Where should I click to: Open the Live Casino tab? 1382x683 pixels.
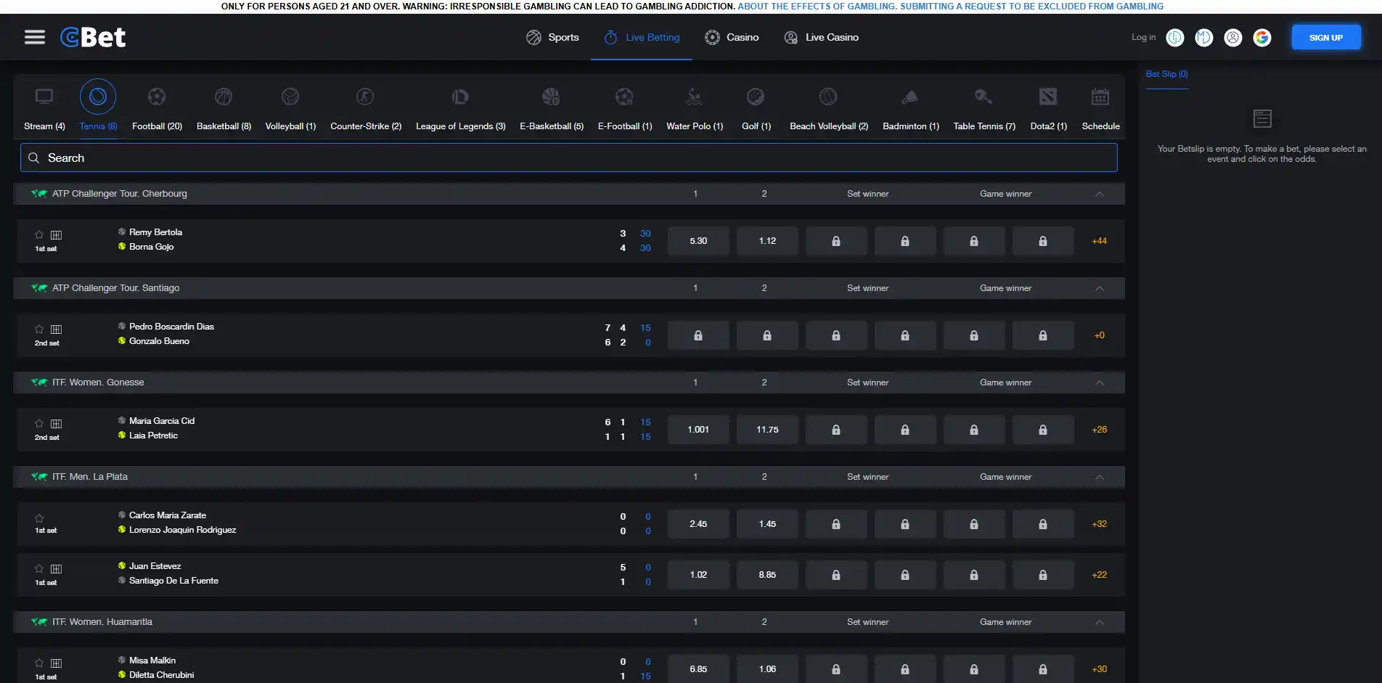(821, 37)
